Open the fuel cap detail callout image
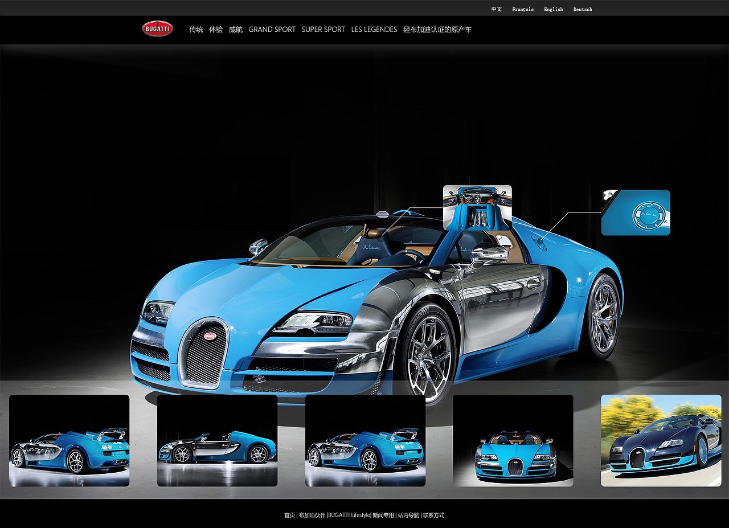 tap(636, 212)
